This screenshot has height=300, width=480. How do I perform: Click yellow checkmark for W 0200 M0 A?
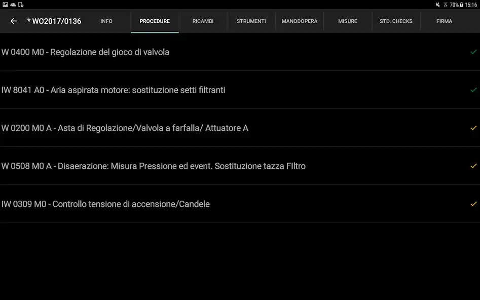tap(473, 128)
